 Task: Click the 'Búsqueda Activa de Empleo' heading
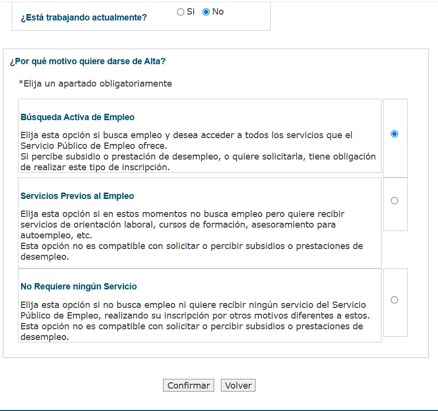(x=77, y=117)
